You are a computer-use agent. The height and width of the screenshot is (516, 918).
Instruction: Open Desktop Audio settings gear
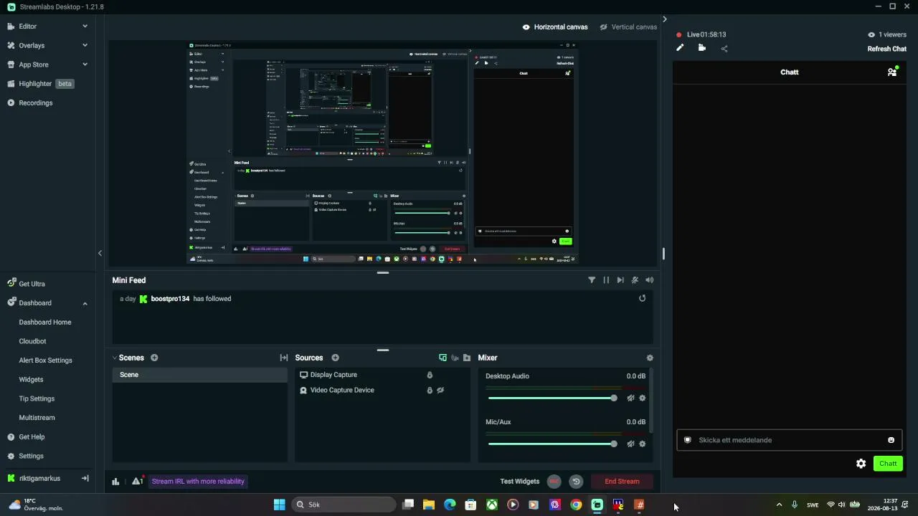point(642,398)
